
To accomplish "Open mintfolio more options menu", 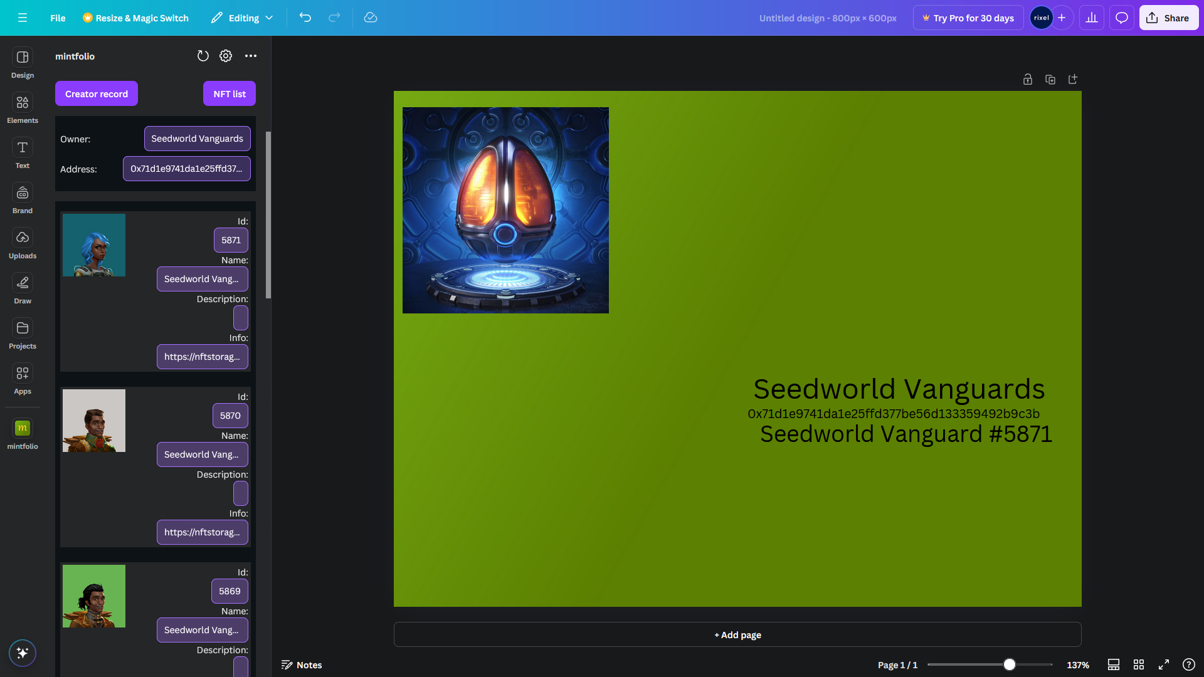I will 251,56.
